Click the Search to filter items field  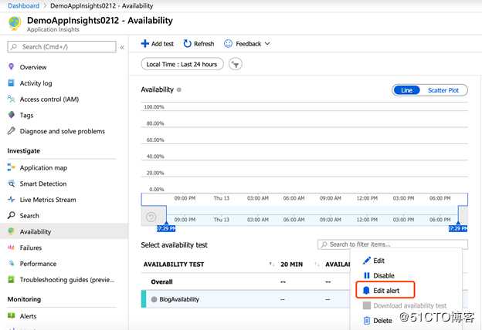pyautogui.click(x=392, y=244)
